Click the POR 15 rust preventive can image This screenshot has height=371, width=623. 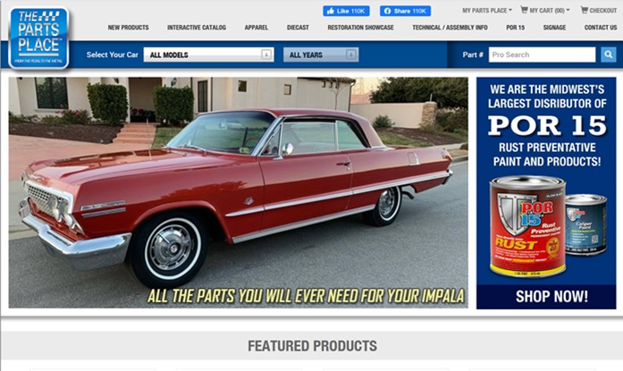(526, 227)
